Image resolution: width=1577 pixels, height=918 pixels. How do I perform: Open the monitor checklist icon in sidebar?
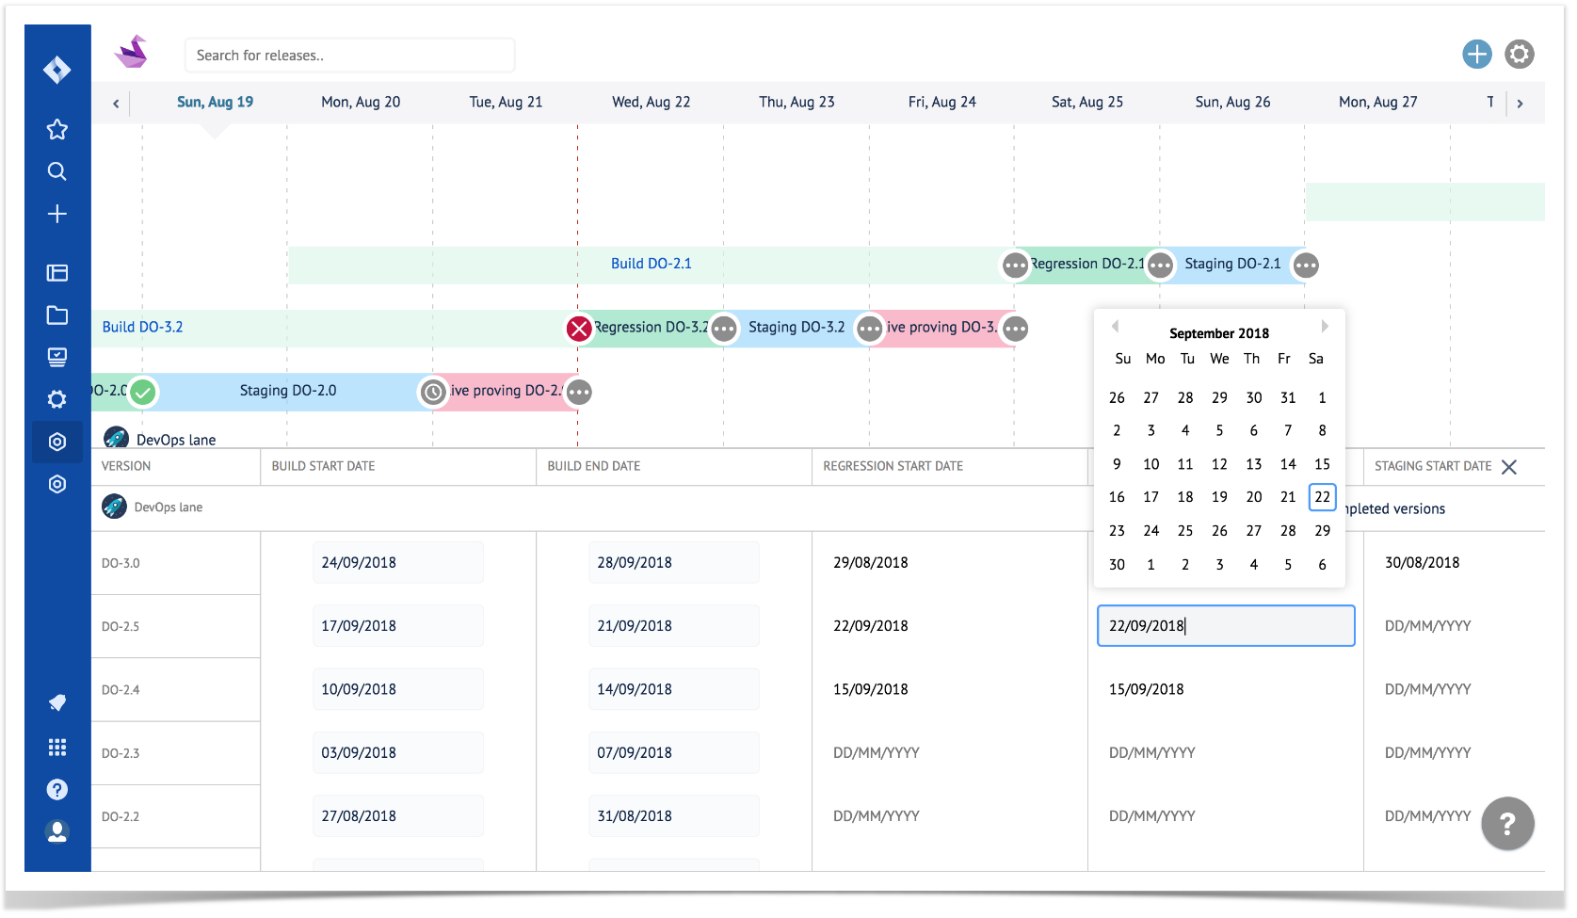click(x=57, y=358)
